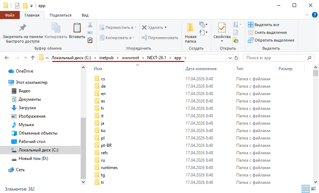
Task: Open recent locations dropdown arrow
Action: [x=25, y=58]
